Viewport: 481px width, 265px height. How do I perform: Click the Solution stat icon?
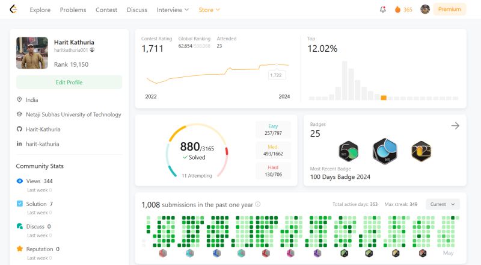20,204
